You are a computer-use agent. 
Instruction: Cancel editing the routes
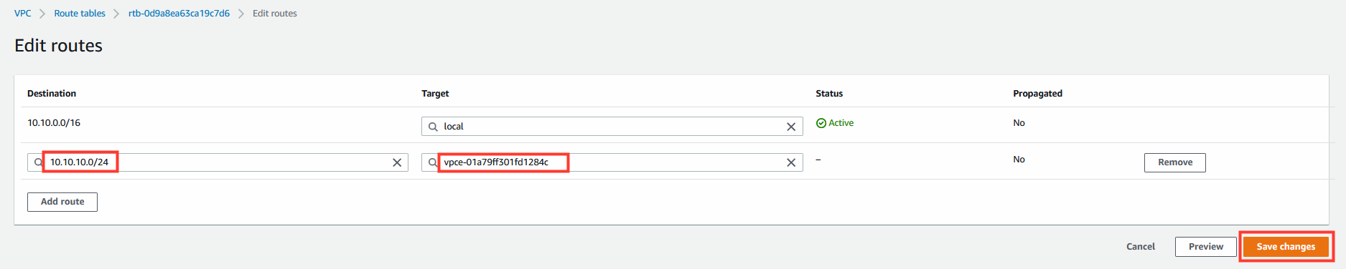pos(1140,247)
